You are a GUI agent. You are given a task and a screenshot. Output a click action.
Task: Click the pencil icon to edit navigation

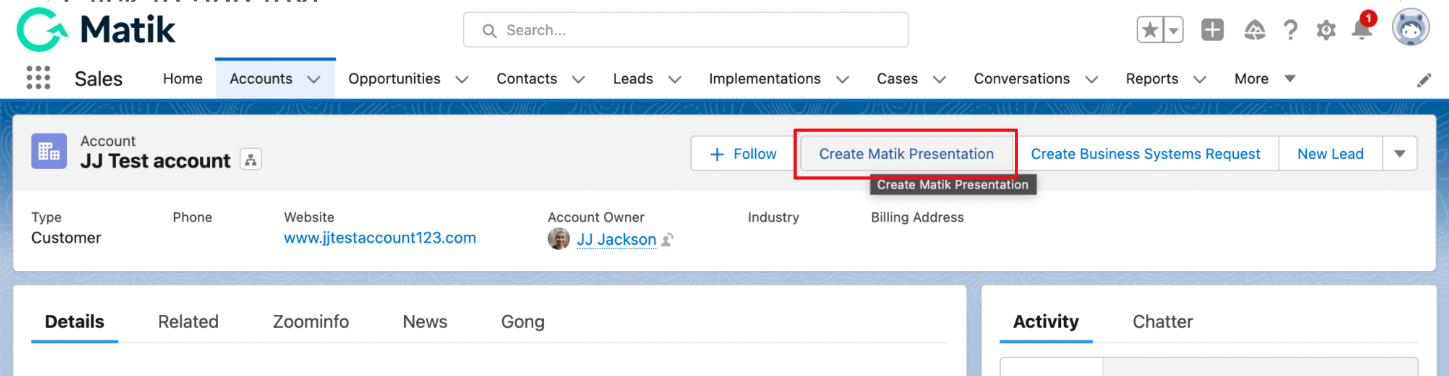point(1423,80)
